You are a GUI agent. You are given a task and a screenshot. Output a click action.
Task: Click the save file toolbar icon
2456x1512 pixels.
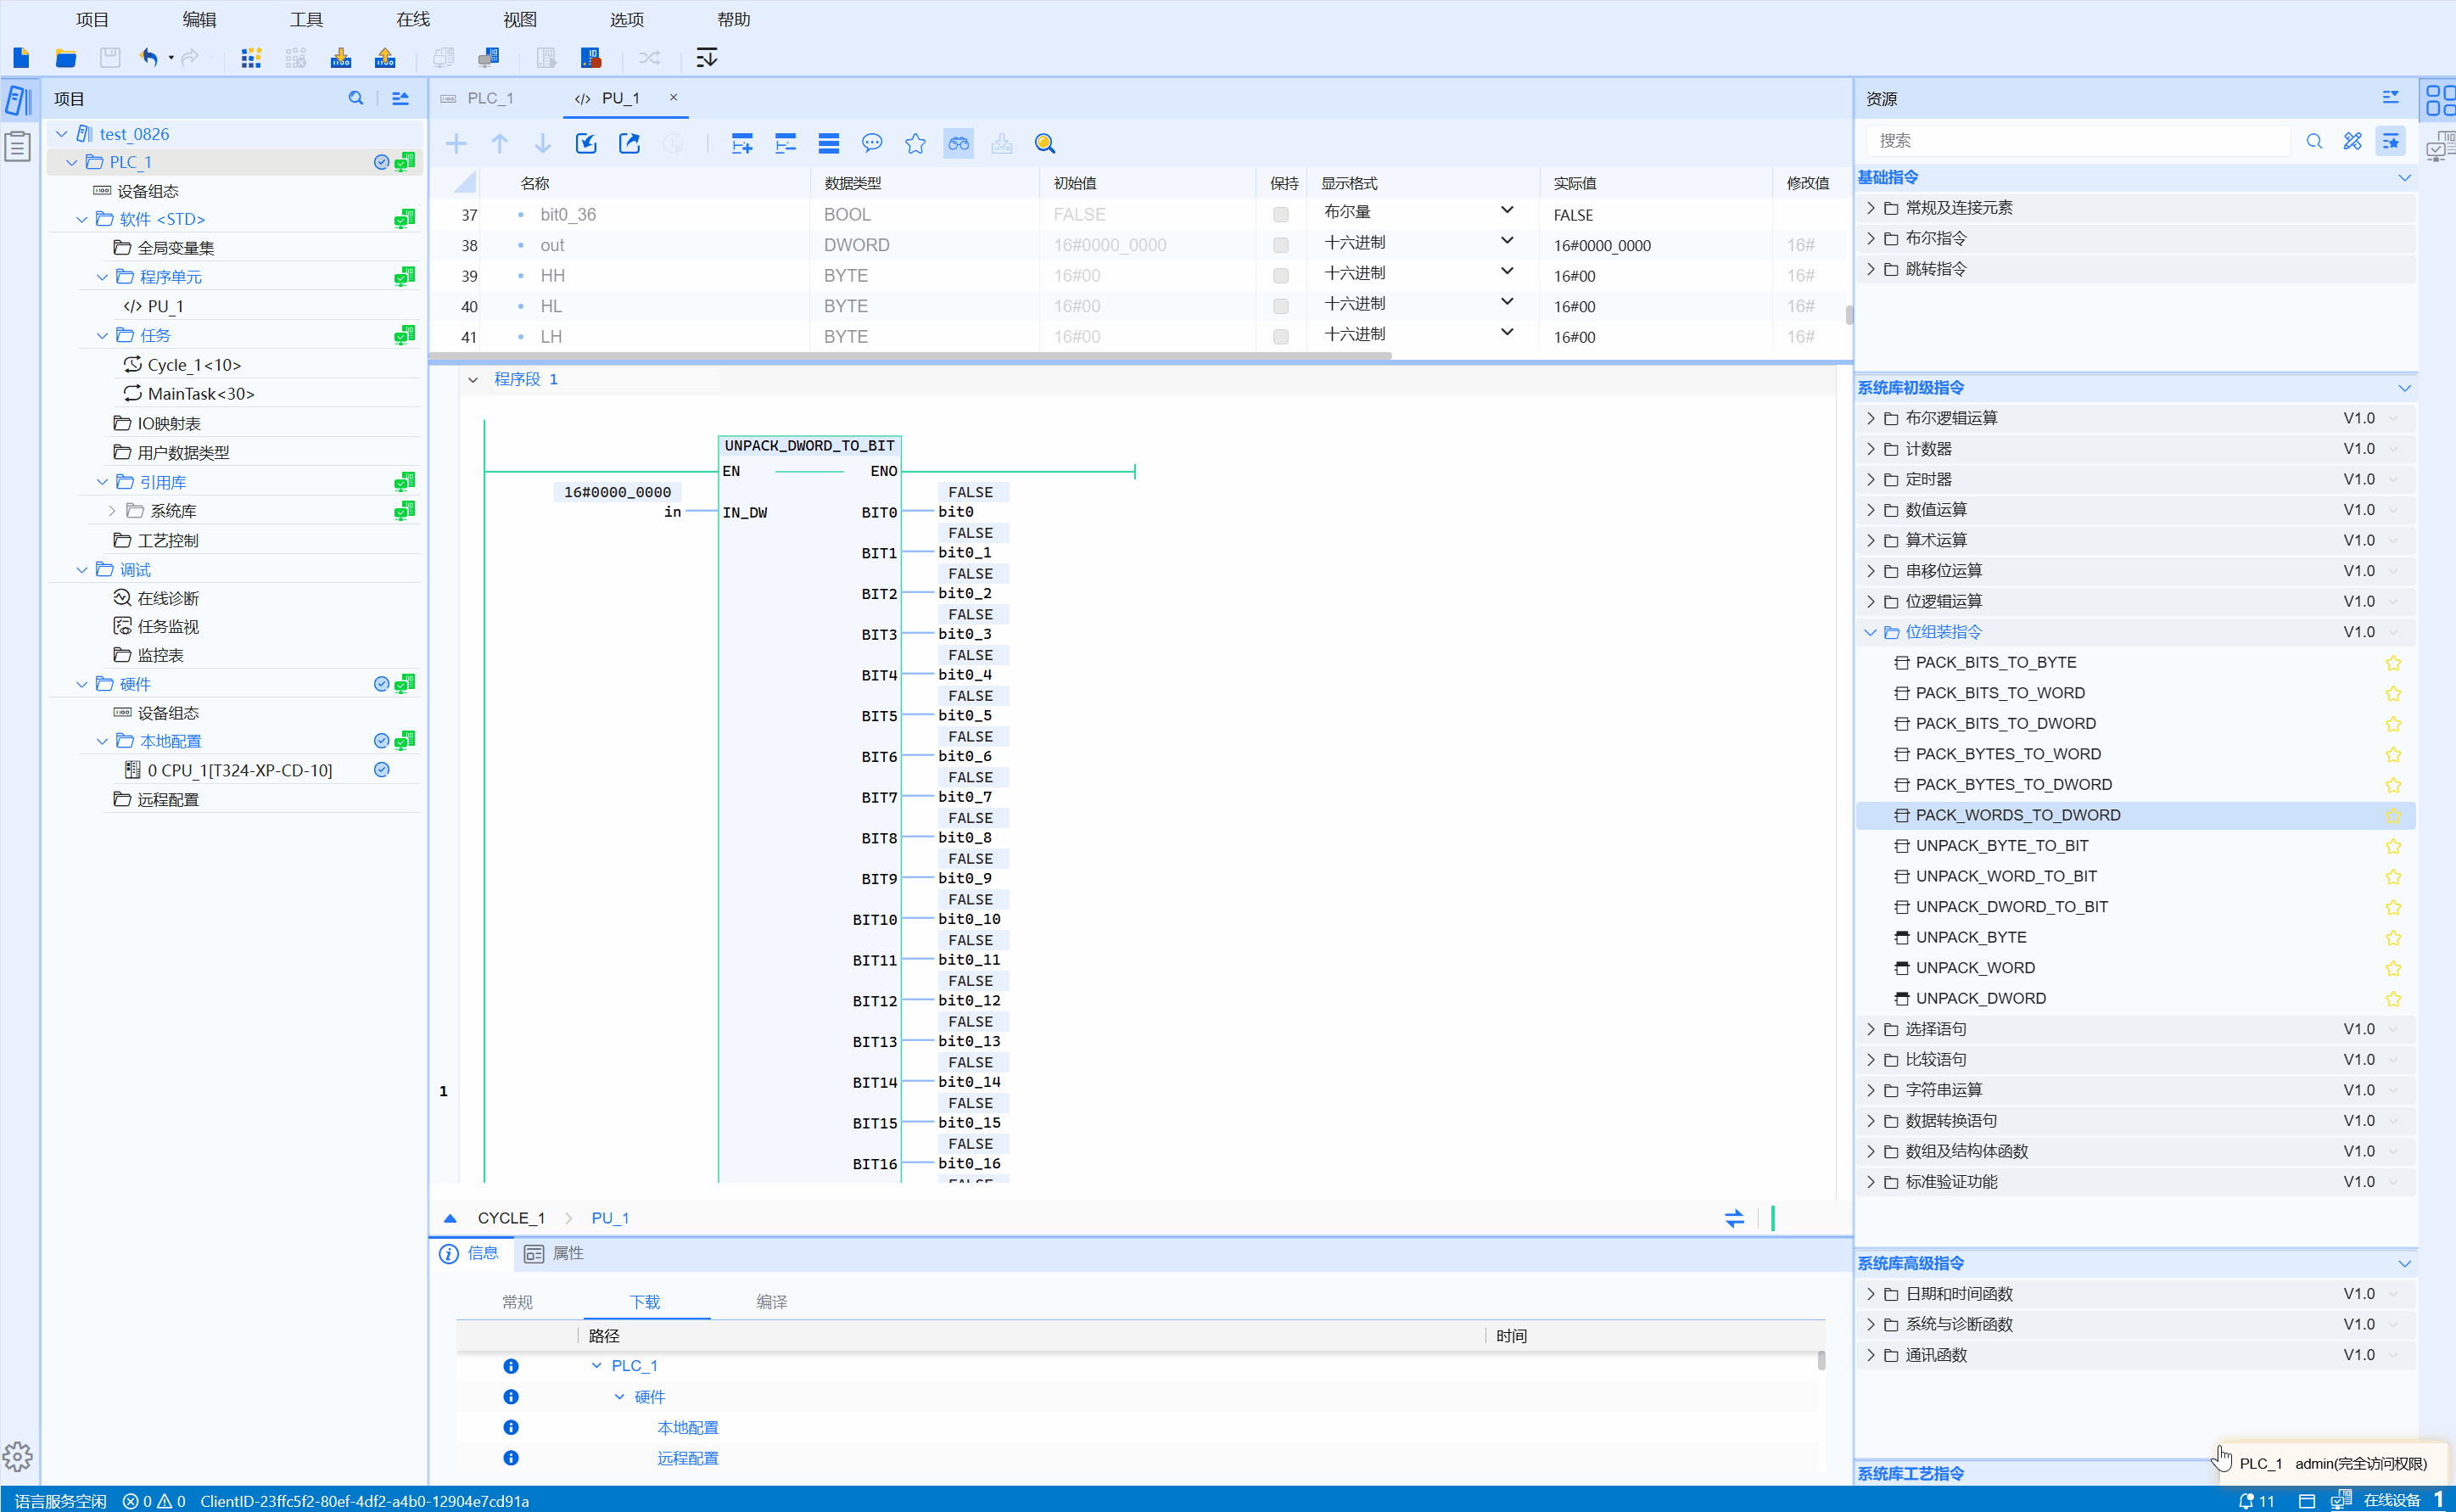(110, 58)
